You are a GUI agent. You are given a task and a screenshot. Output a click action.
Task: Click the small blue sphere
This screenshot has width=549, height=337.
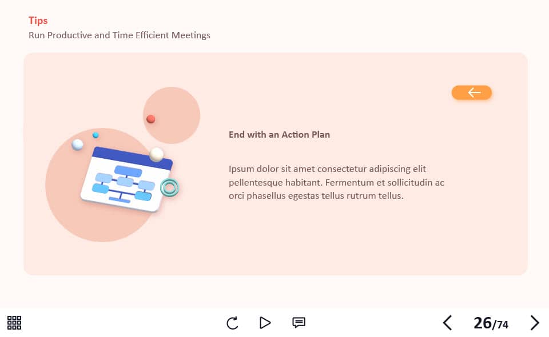96,135
